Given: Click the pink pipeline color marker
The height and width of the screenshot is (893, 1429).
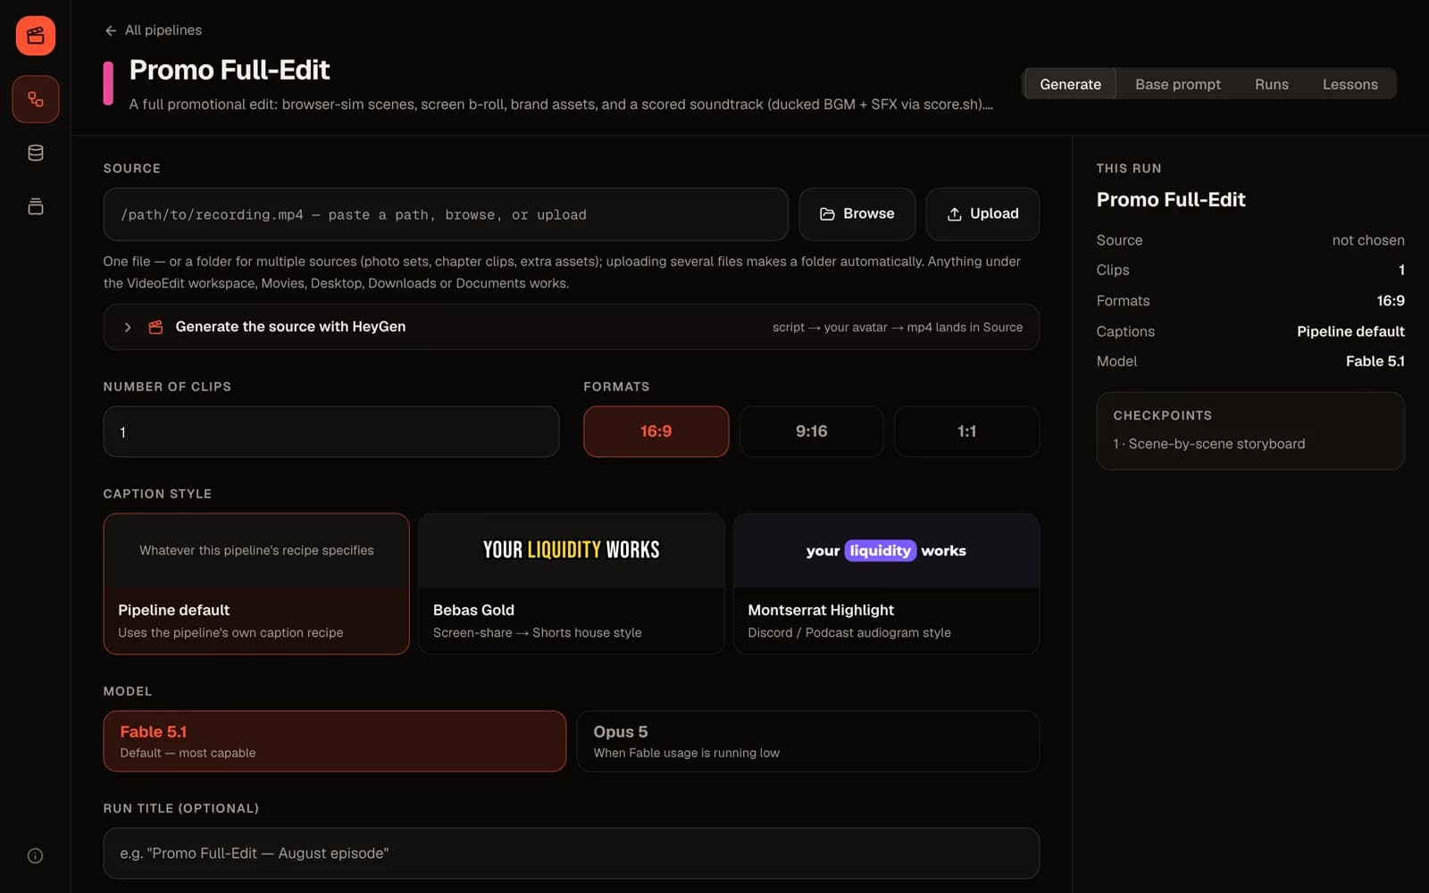Looking at the screenshot, I should pyautogui.click(x=108, y=83).
